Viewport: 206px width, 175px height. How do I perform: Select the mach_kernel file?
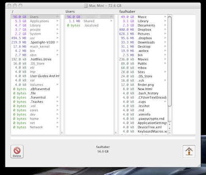tap(35, 47)
